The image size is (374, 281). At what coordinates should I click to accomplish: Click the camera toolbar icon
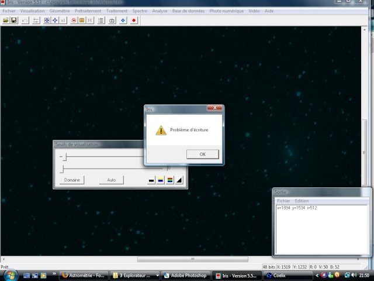(112, 20)
